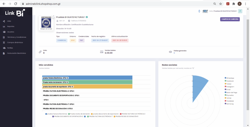
Task: Open the Términos y Condiciones document icon
Action: (4, 37)
